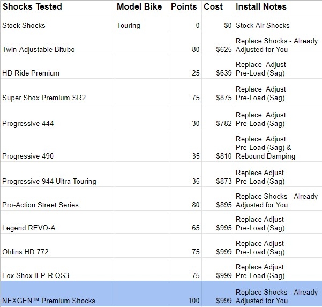Click the 'Stock Air Shocks' note cell

point(278,22)
